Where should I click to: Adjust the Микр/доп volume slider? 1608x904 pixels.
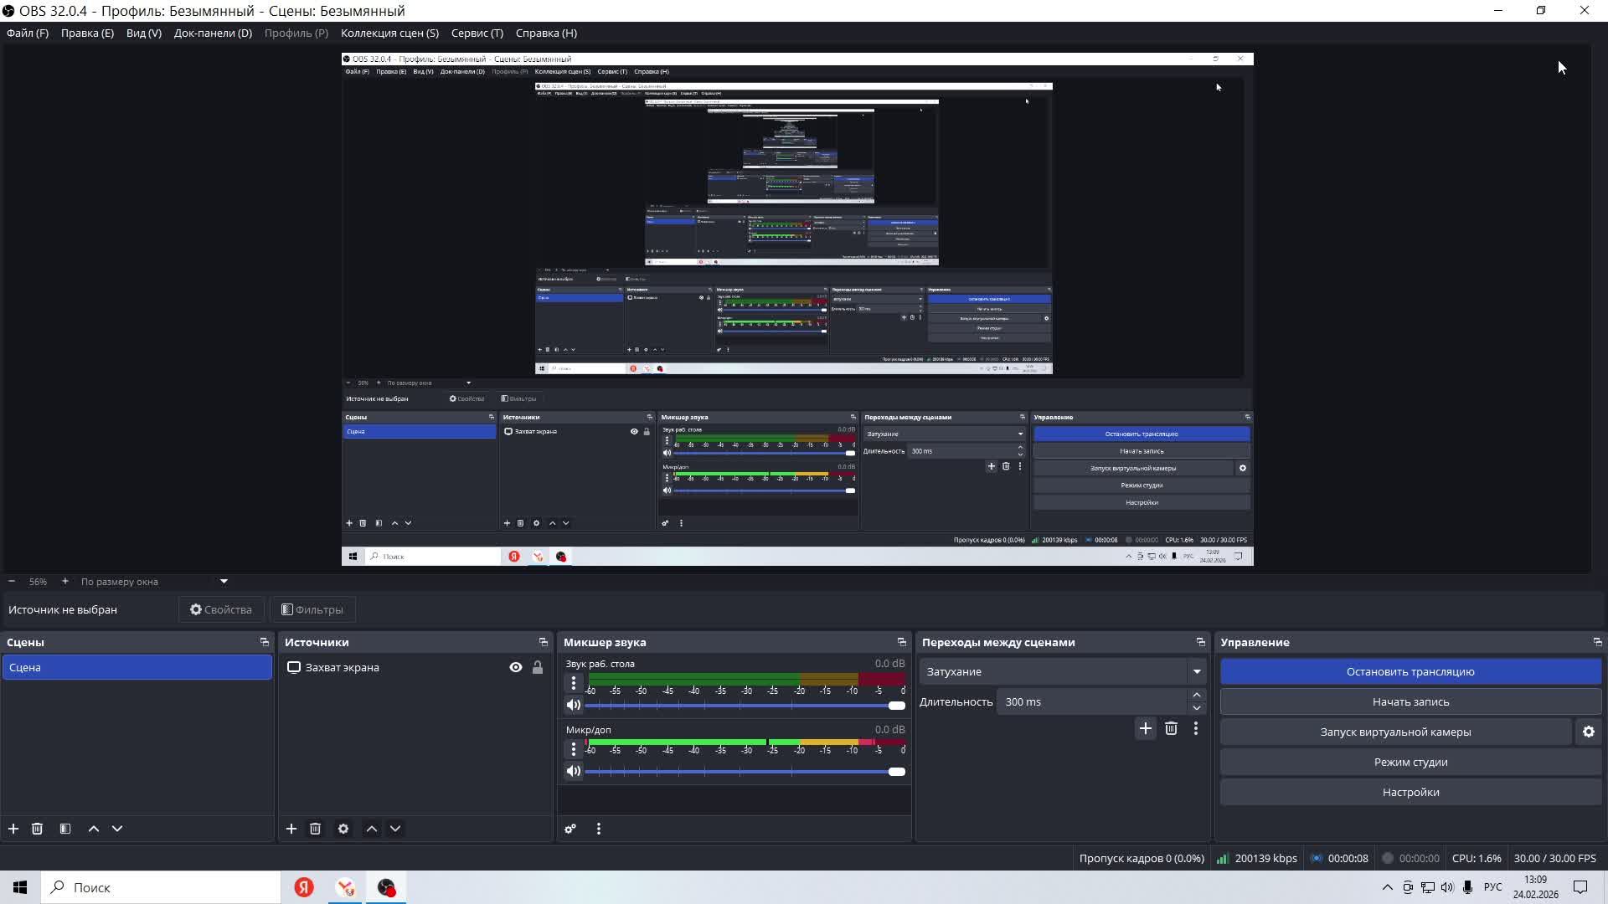tap(896, 771)
